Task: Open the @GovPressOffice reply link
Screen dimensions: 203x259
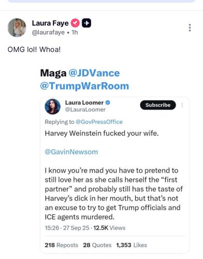Action: coord(99,122)
